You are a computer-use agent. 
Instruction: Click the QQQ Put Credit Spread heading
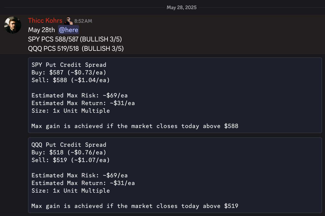(x=69, y=145)
